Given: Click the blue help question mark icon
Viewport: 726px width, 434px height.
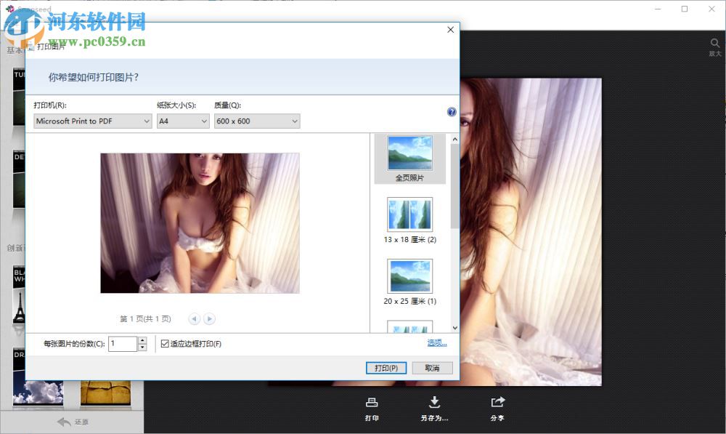Looking at the screenshot, I should tap(452, 111).
